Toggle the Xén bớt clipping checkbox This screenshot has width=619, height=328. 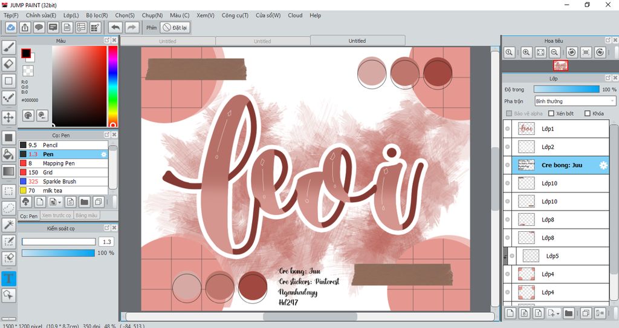pos(551,113)
